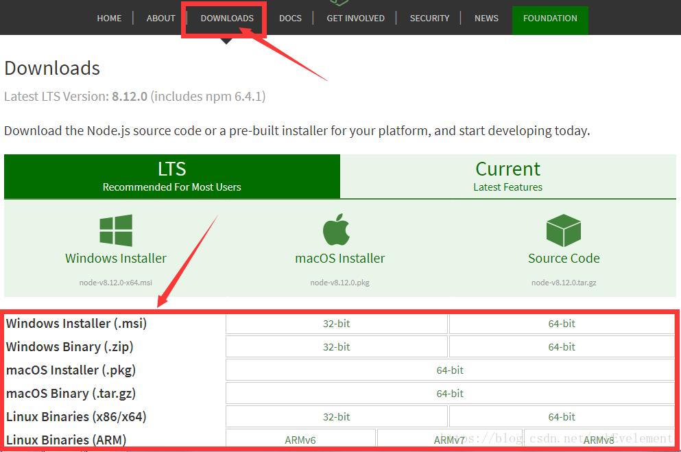Download Windows Installer (.msi) 32-bit
Image resolution: width=681 pixels, height=452 pixels.
(337, 324)
